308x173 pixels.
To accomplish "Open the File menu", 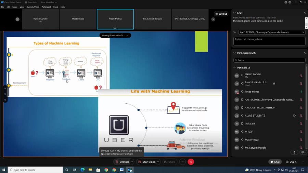I will point(2,7).
